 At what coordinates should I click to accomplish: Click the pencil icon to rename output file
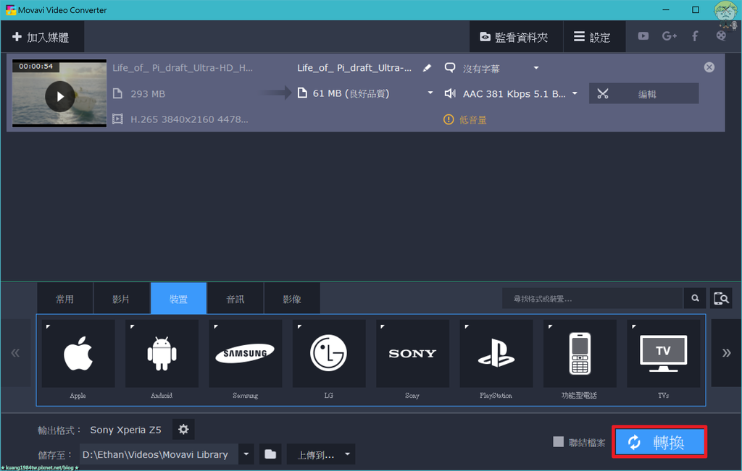427,68
